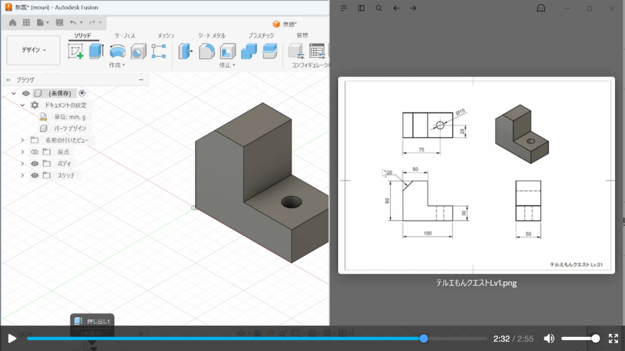The image size is (625, 351).
Task: Open the Fusion home icon
Action: tap(13, 22)
